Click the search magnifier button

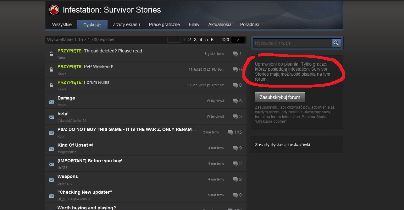336,43
